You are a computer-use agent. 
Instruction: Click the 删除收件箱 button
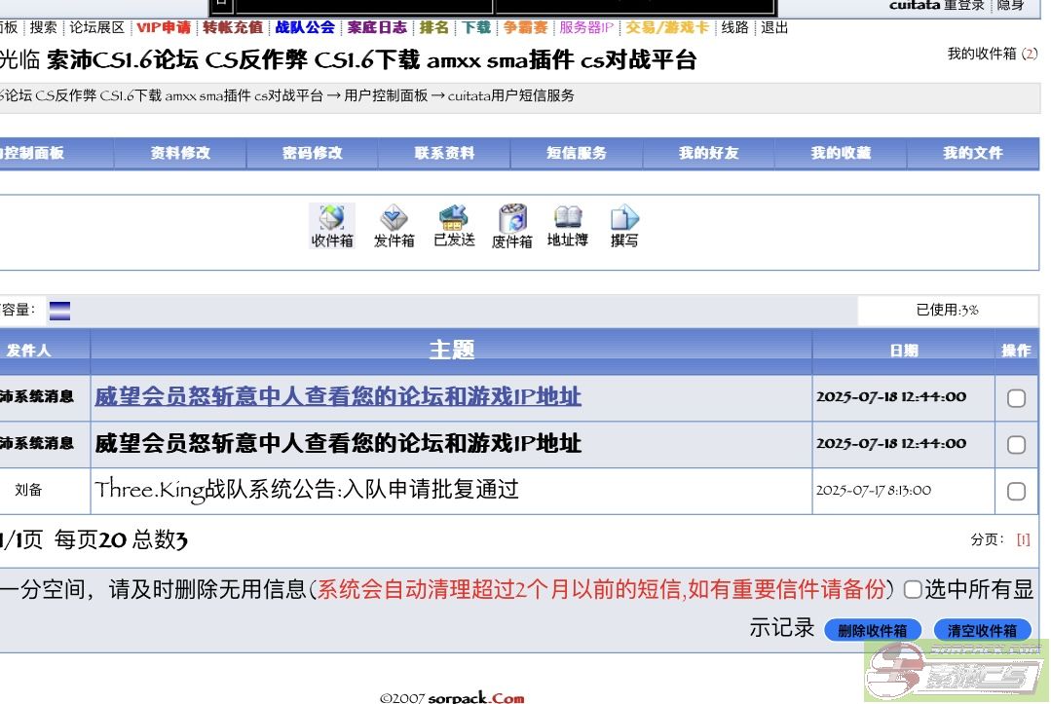pyautogui.click(x=873, y=631)
